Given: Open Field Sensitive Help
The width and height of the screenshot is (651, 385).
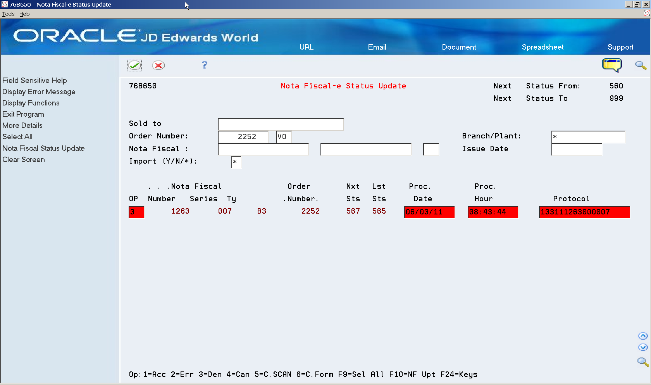Looking at the screenshot, I should coord(34,80).
